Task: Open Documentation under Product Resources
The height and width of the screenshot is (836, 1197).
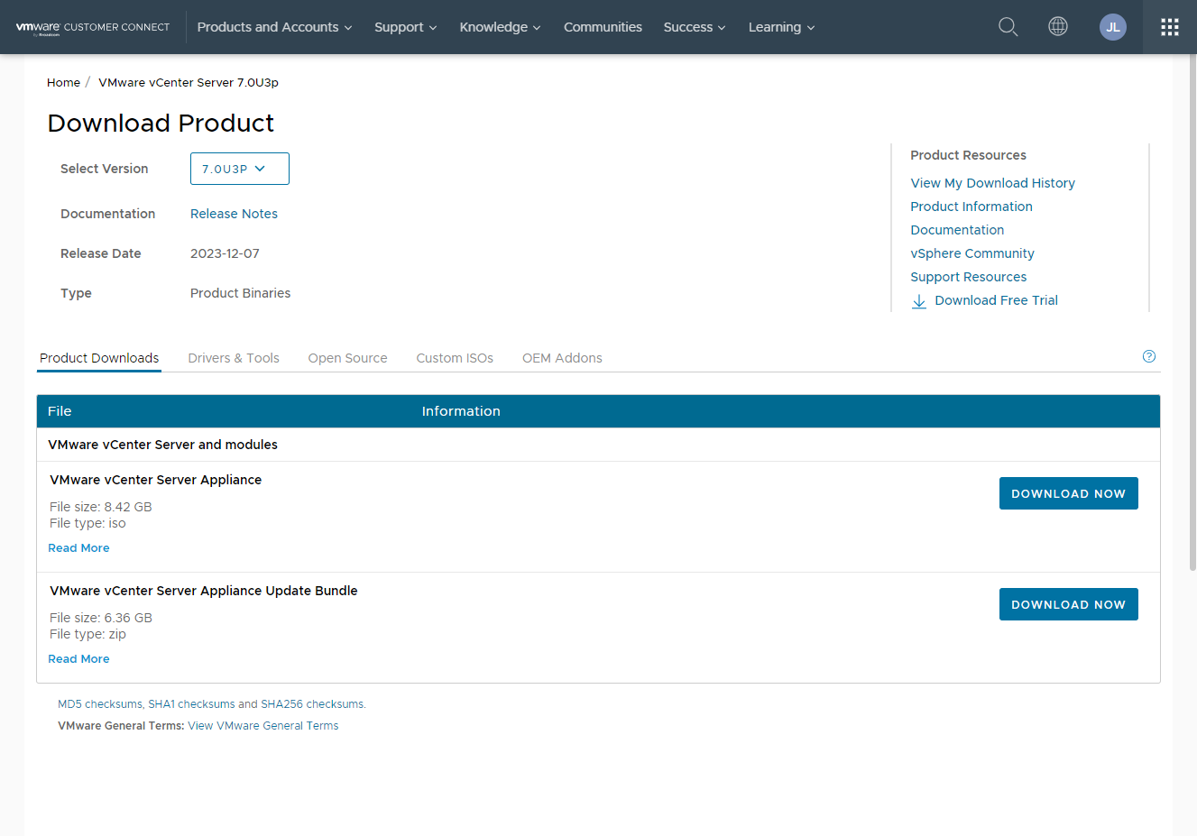Action: (957, 230)
